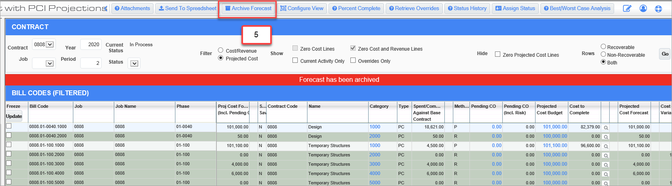Check Zero Projected Cost Lines hide option
The height and width of the screenshot is (186, 672).
pos(498,54)
